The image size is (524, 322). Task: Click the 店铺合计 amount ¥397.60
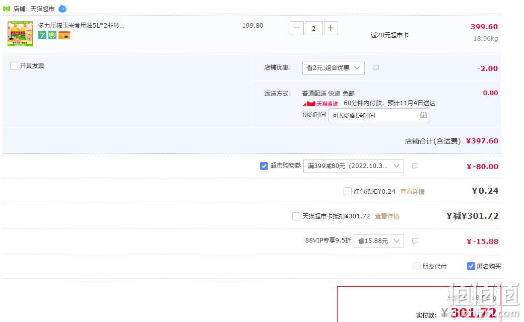coord(482,141)
